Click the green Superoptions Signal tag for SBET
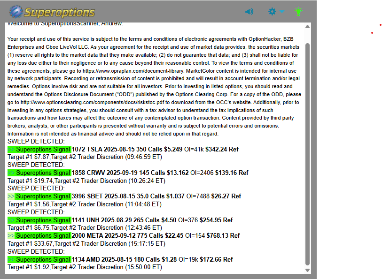Viewport: 382px width, 279px height. (39, 196)
